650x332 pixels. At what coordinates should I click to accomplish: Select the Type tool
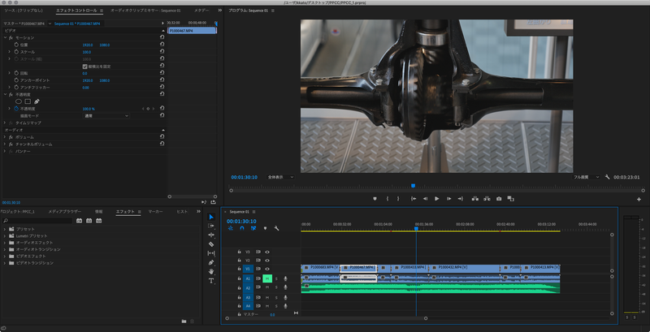[211, 280]
